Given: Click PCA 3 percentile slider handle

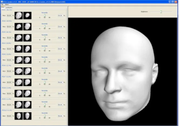Looking at the screenshot, I should point(45,38).
